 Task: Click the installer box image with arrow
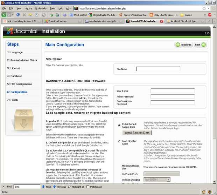tap(23, 120)
